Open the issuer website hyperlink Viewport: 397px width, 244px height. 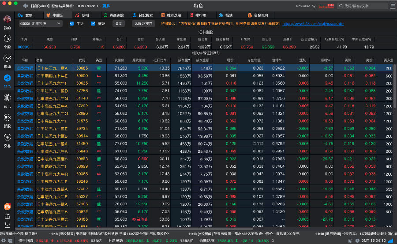tap(313, 23)
